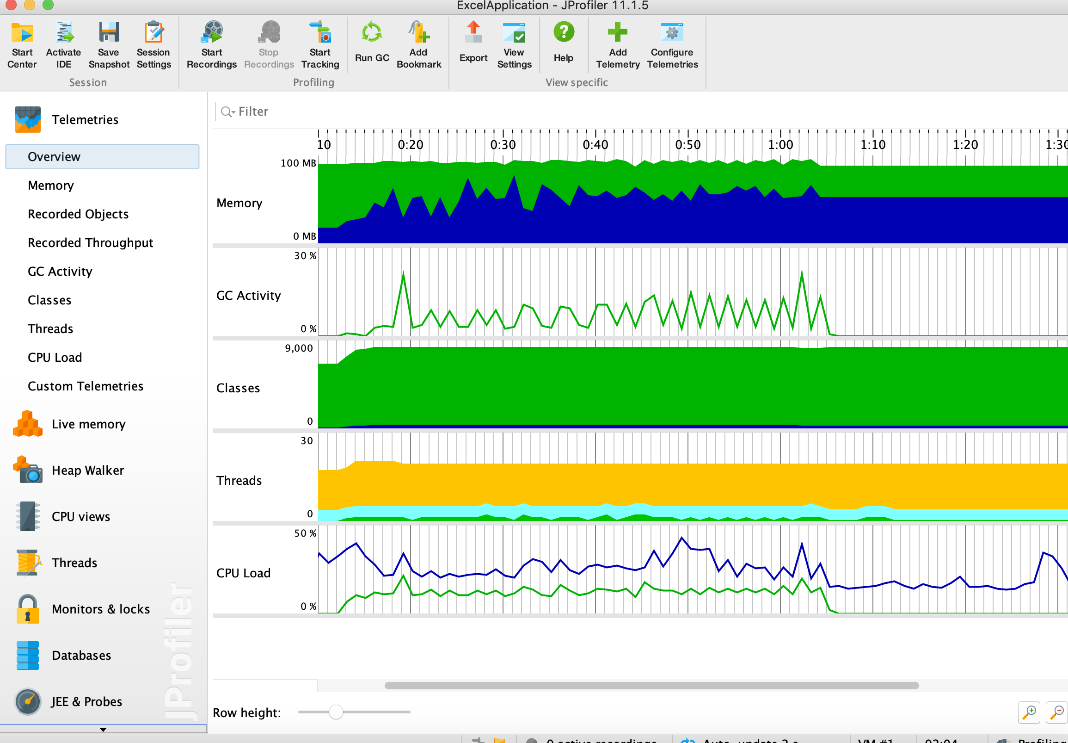
Task: Click the green Help question mark
Action: [x=563, y=32]
